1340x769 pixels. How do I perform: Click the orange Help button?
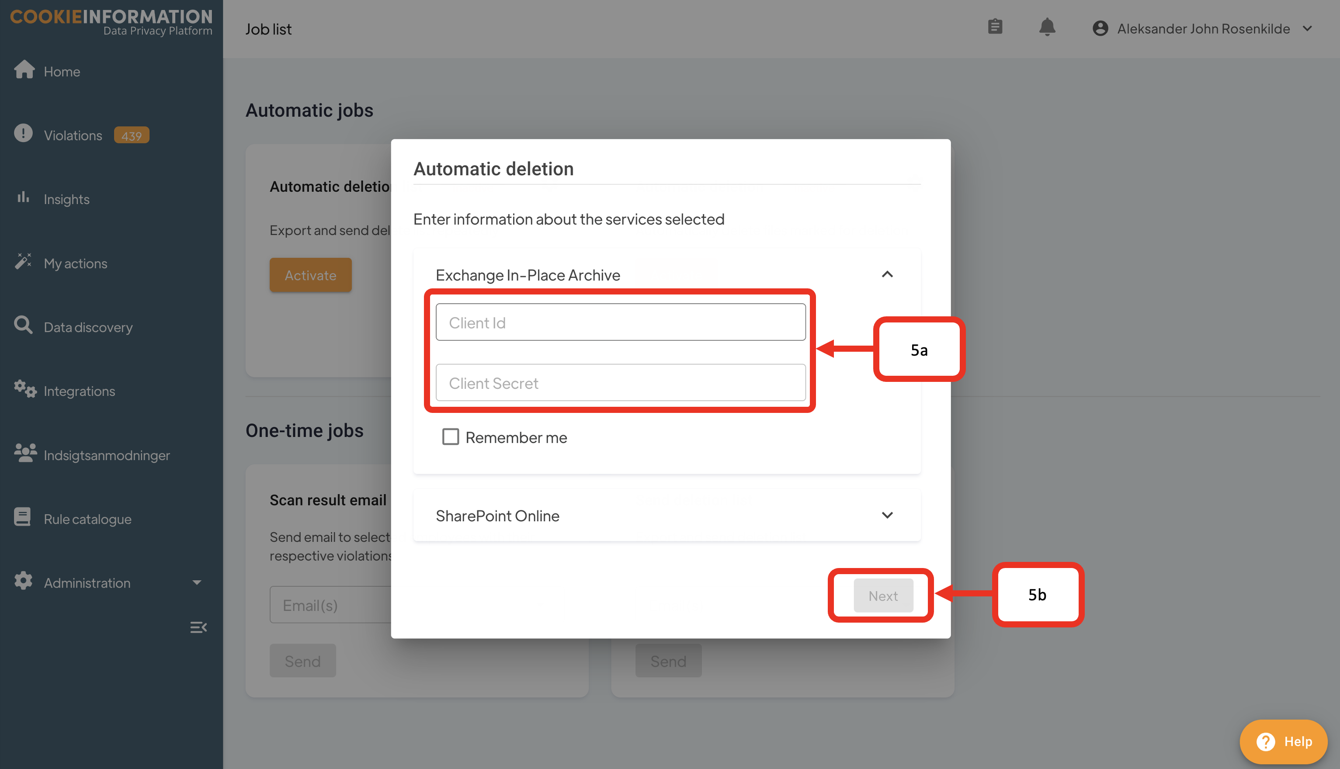(1284, 741)
